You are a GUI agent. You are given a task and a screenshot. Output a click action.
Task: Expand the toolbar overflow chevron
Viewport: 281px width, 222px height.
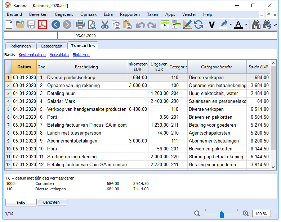tap(276, 24)
